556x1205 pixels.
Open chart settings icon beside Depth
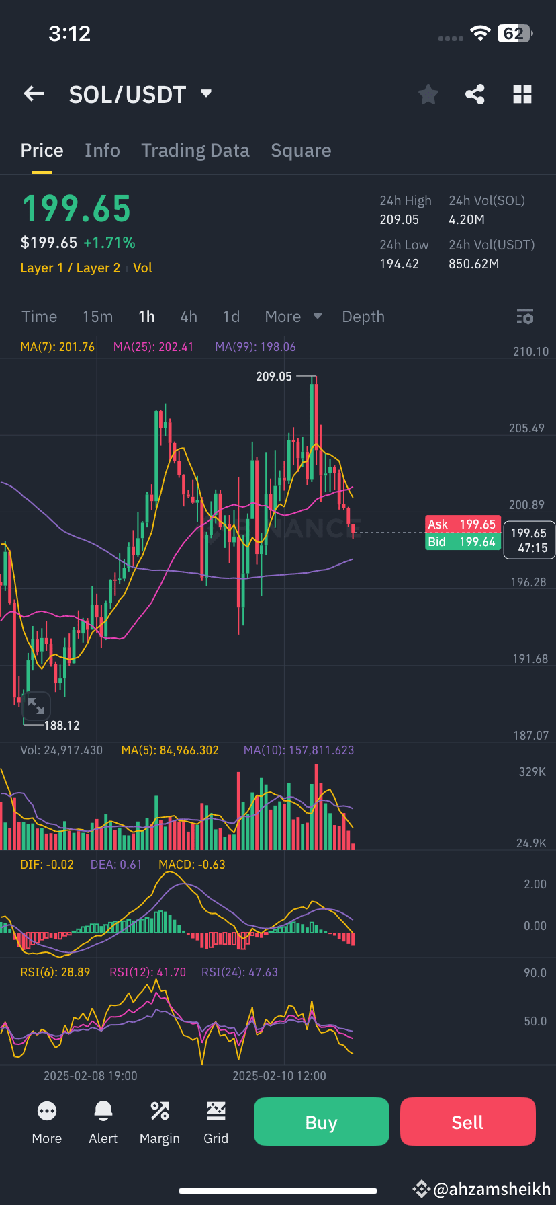(524, 316)
